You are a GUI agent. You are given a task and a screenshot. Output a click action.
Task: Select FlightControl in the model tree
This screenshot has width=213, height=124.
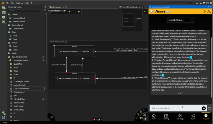point(19,92)
